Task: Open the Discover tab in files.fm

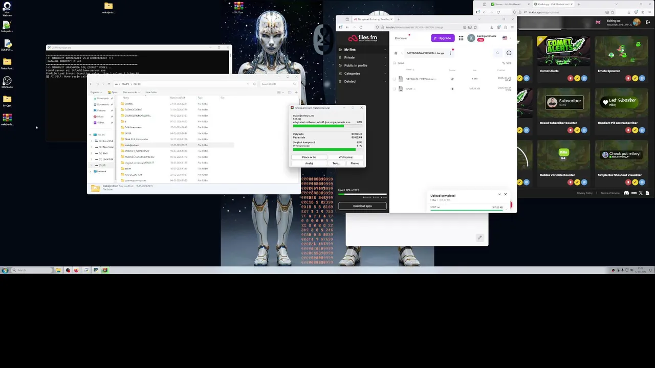Action: click(x=401, y=38)
